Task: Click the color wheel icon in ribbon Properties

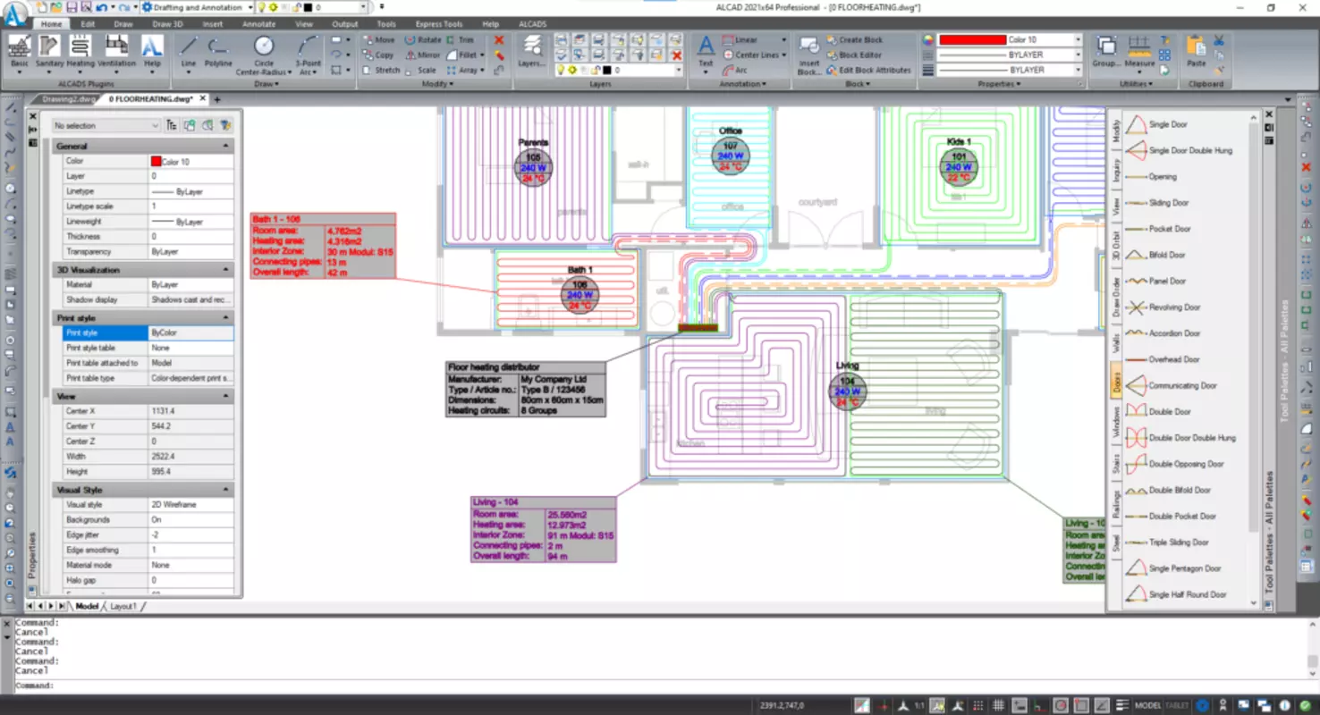Action: pos(928,40)
